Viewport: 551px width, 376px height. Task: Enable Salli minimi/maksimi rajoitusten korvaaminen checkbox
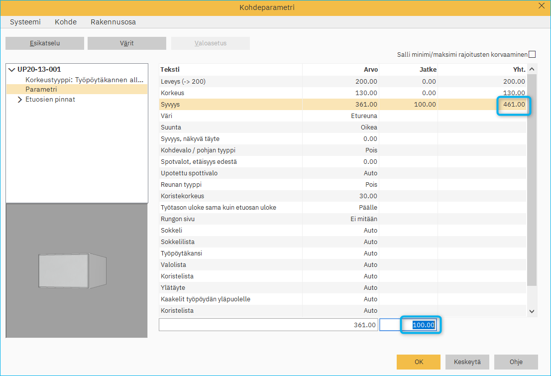[532, 55]
